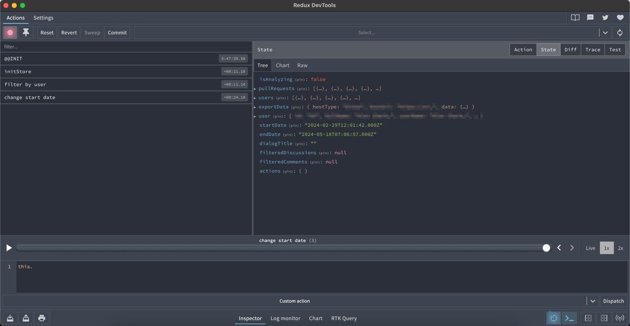Click the heart support icon
630x326 pixels.
point(620,17)
